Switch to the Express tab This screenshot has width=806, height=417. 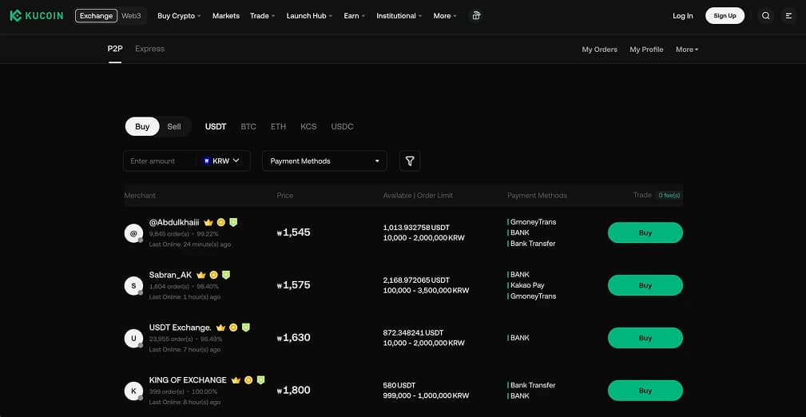point(149,49)
